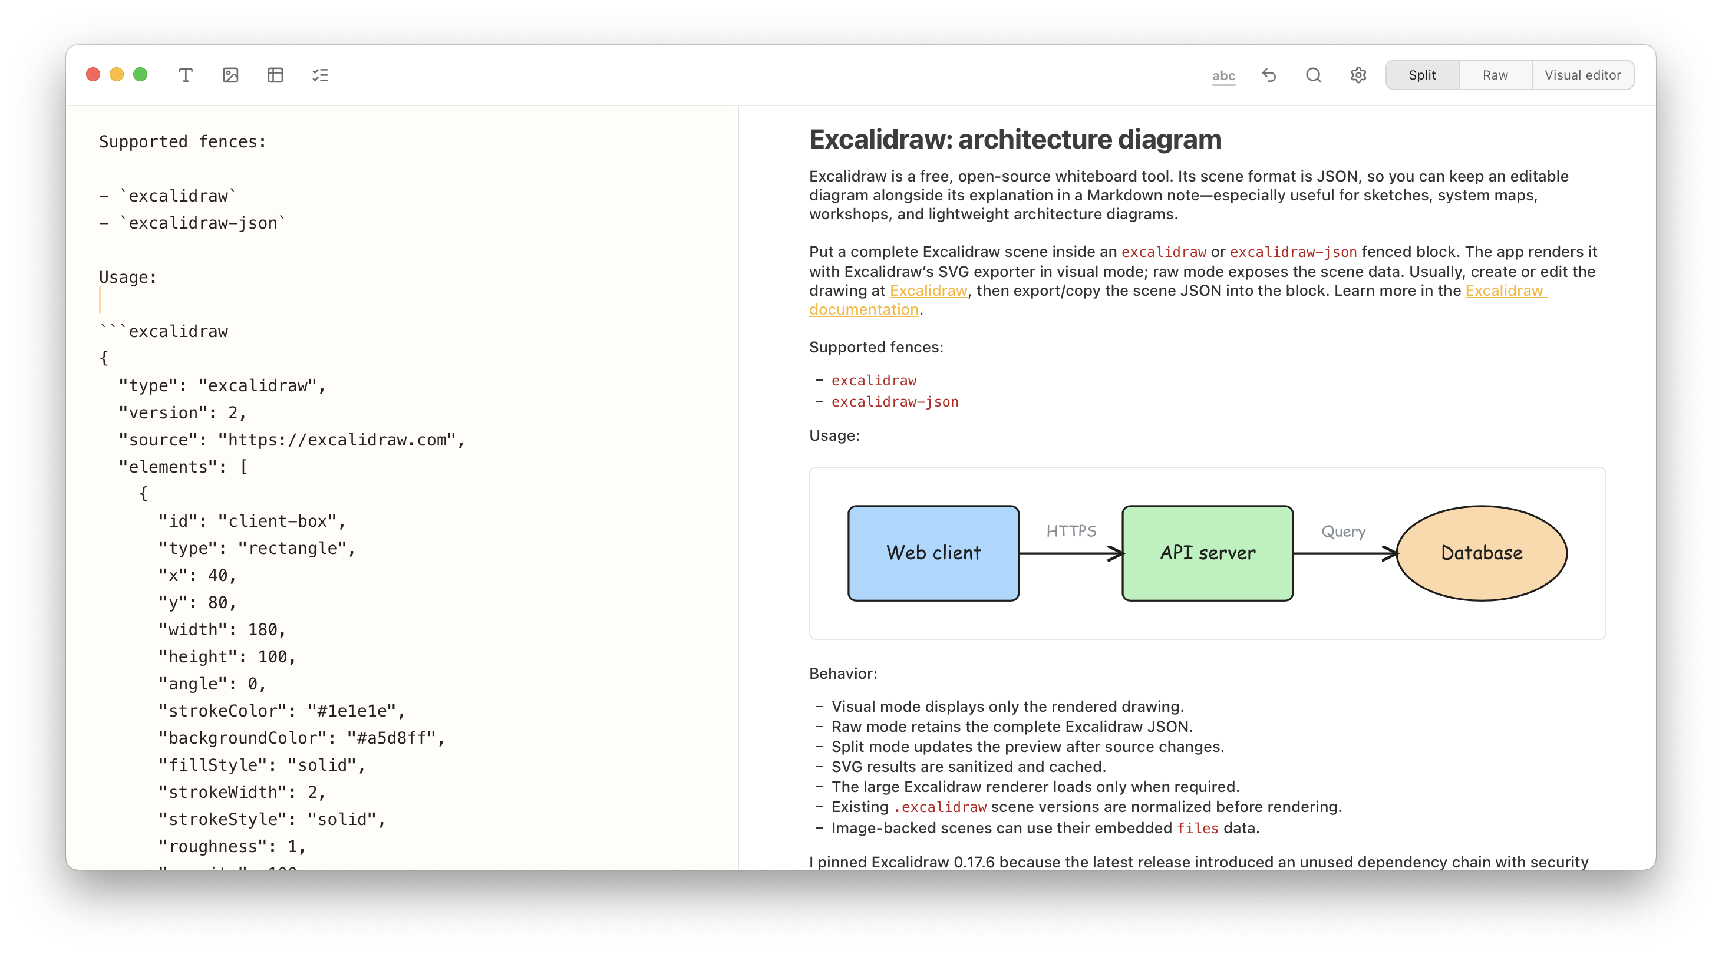This screenshot has width=1722, height=957.
Task: Click the "y": 80 line in editor
Action: 197,602
